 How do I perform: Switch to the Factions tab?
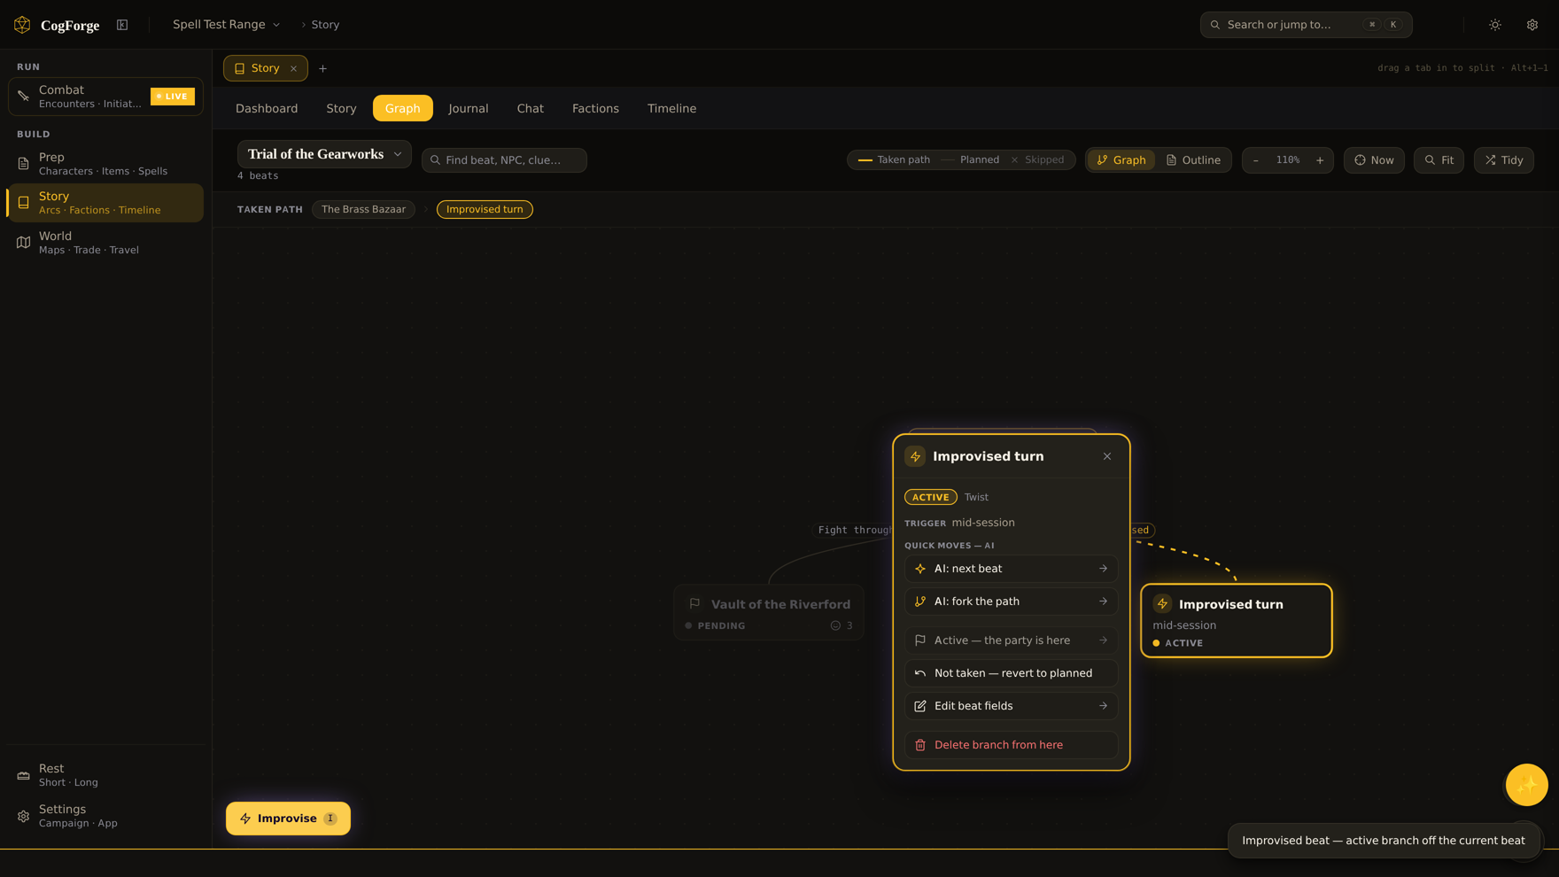coord(595,108)
